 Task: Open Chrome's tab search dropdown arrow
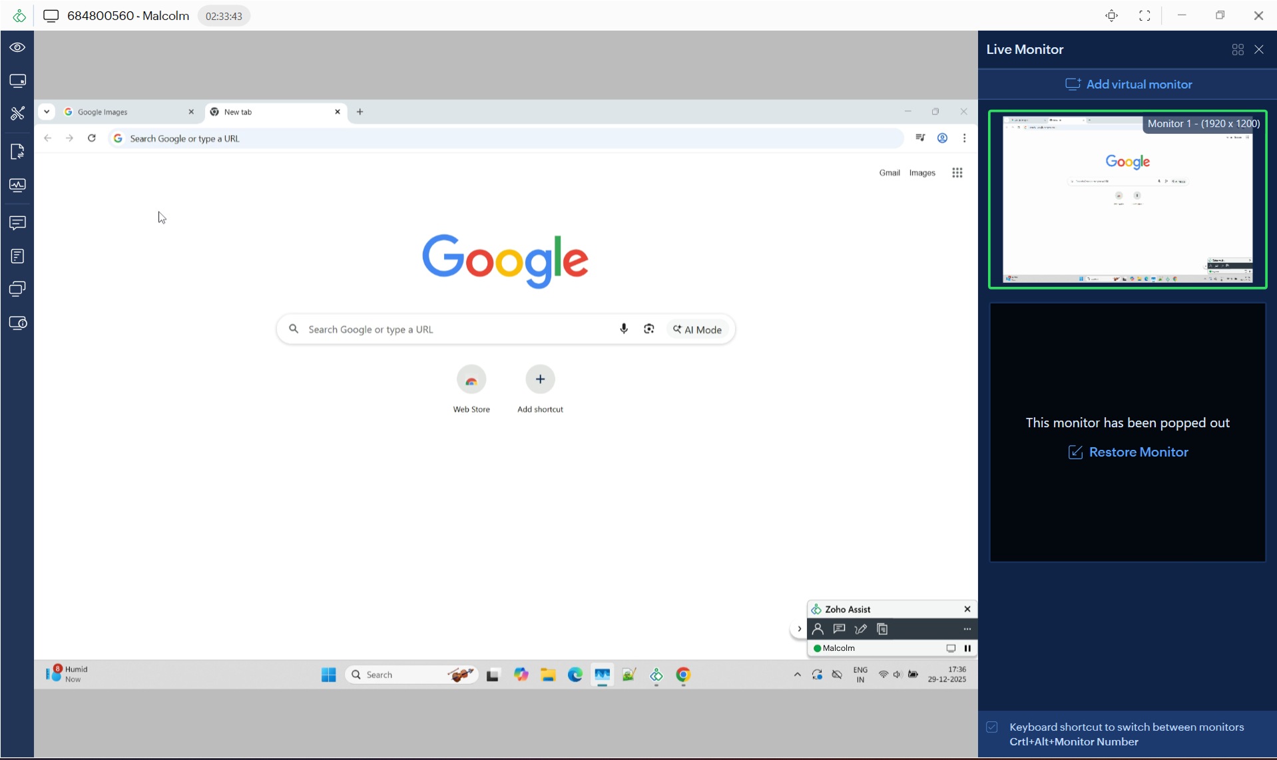click(x=47, y=112)
